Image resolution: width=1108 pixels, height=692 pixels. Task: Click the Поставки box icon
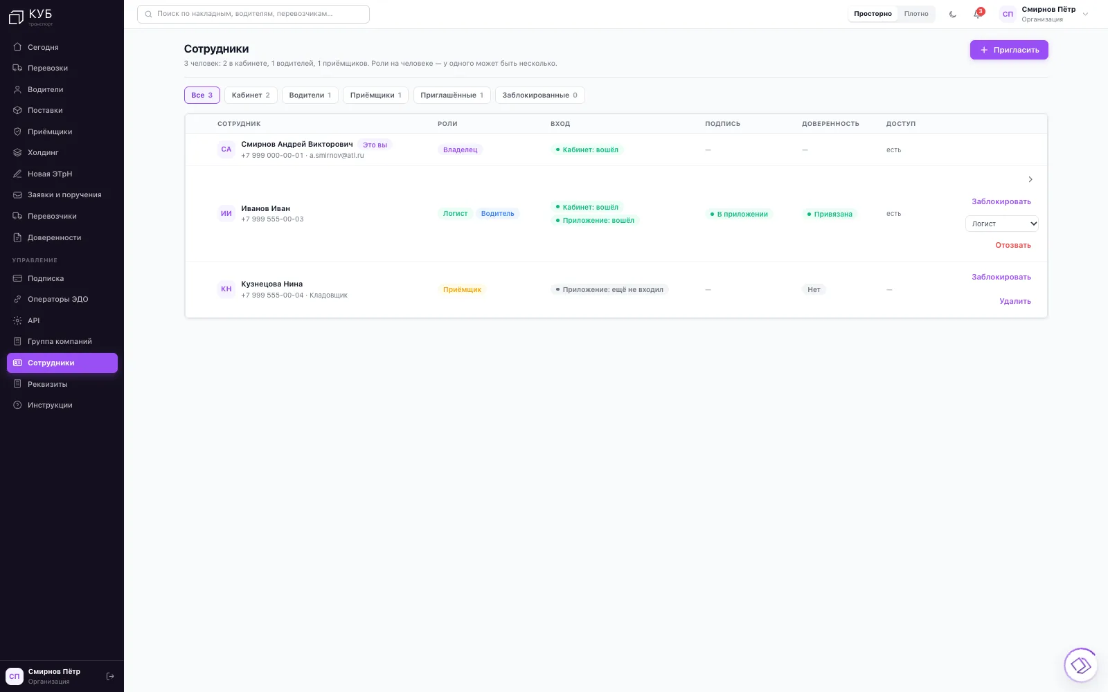17,110
